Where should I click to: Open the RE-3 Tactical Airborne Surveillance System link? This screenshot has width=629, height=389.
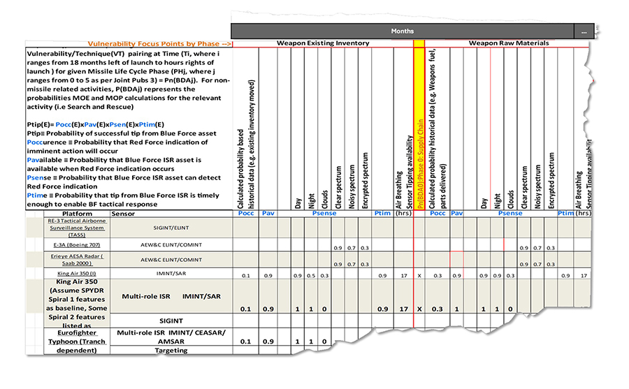coord(78,227)
